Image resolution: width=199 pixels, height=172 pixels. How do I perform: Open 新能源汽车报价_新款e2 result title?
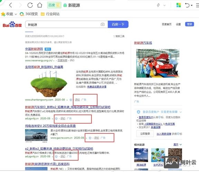click(x=68, y=107)
